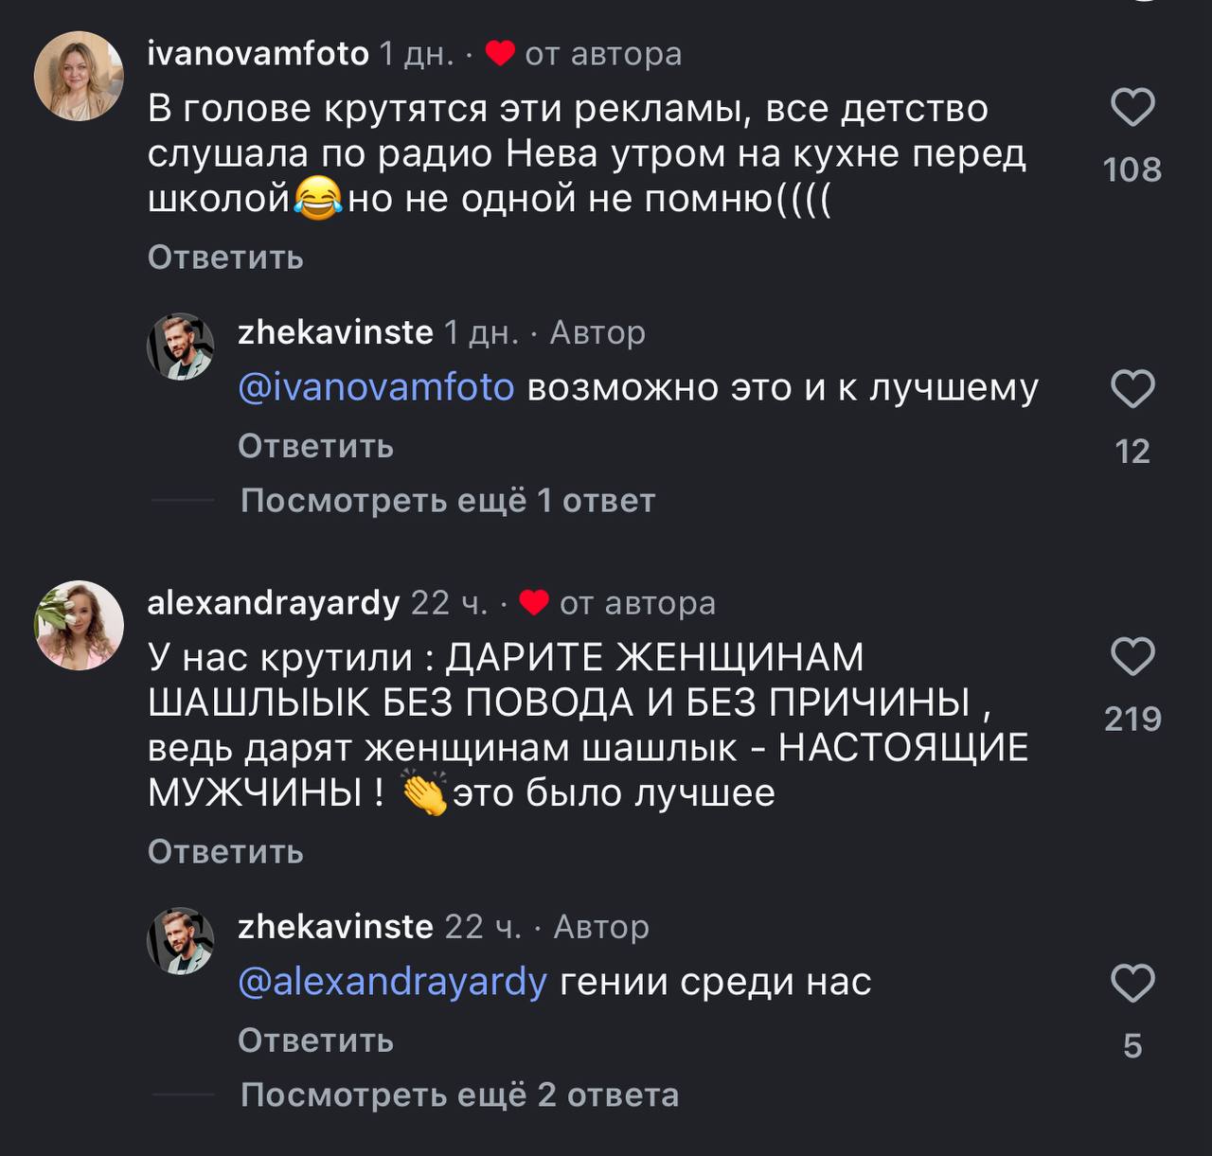Open ivanovamfoto's profile picture

click(79, 76)
